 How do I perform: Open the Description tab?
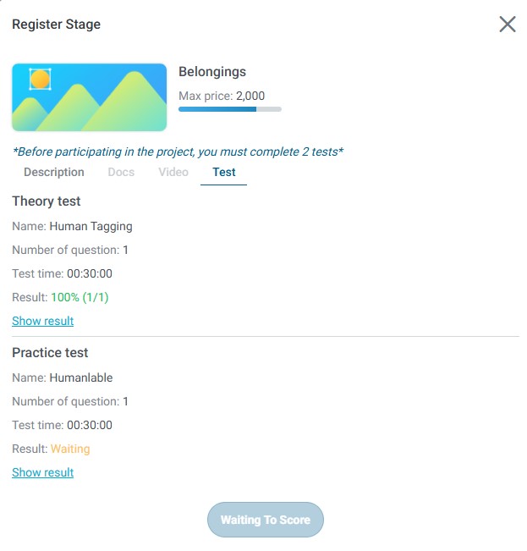pos(54,172)
